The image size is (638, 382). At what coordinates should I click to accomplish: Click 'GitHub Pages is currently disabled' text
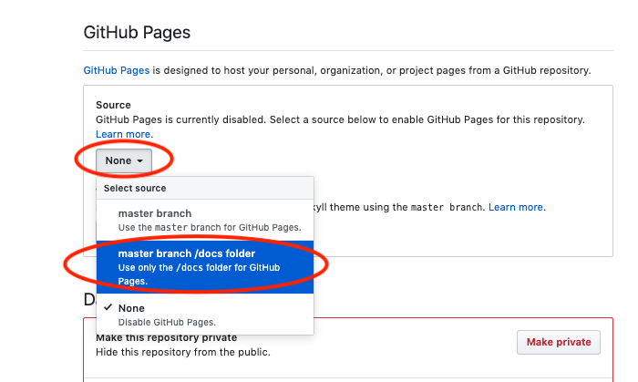180,119
